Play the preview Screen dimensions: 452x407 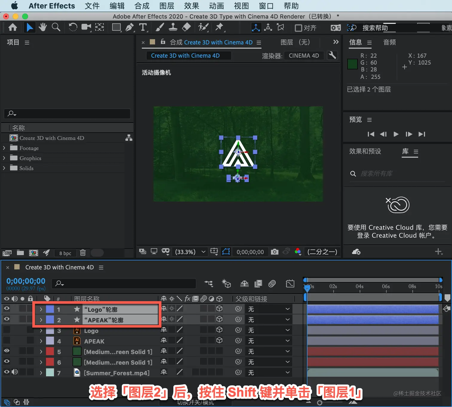tap(396, 134)
